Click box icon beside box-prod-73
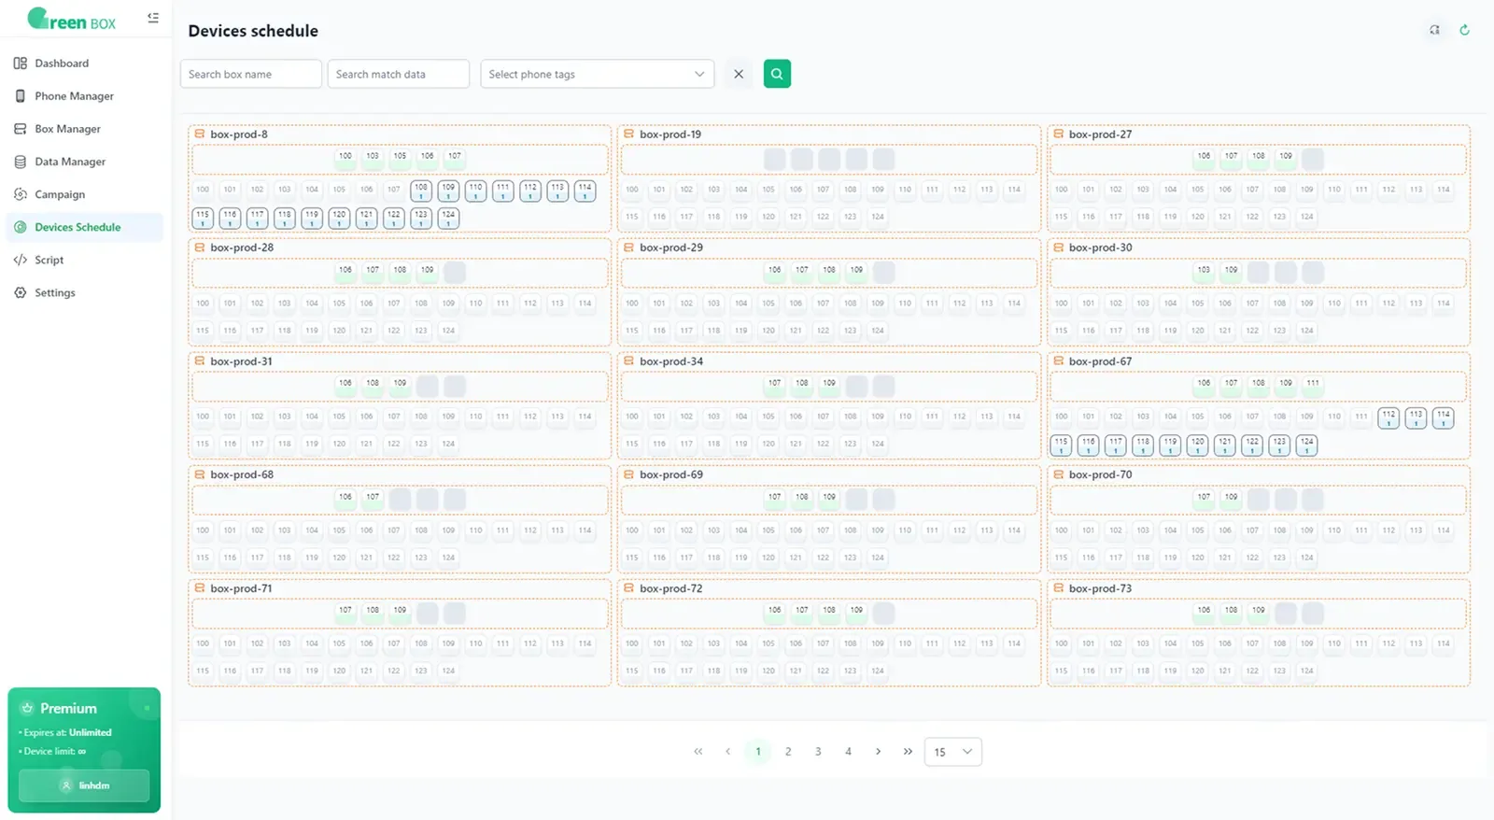1494x820 pixels. pos(1059,587)
